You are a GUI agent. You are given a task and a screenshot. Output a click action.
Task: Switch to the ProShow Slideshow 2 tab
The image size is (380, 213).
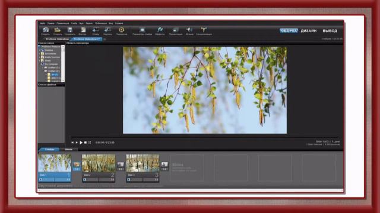pos(86,39)
